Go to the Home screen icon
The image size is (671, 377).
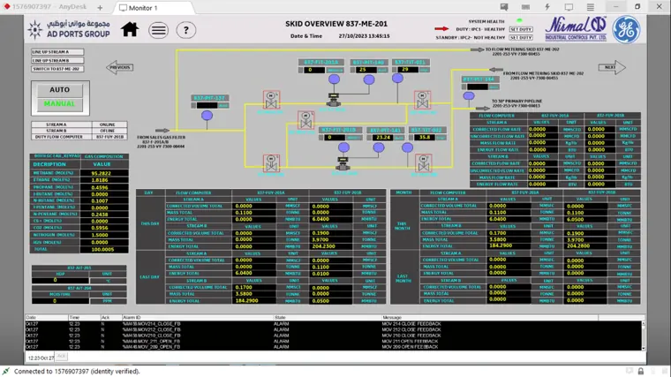[x=129, y=29]
